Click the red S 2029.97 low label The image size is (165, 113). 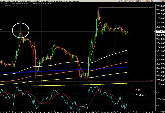(x=150, y=80)
